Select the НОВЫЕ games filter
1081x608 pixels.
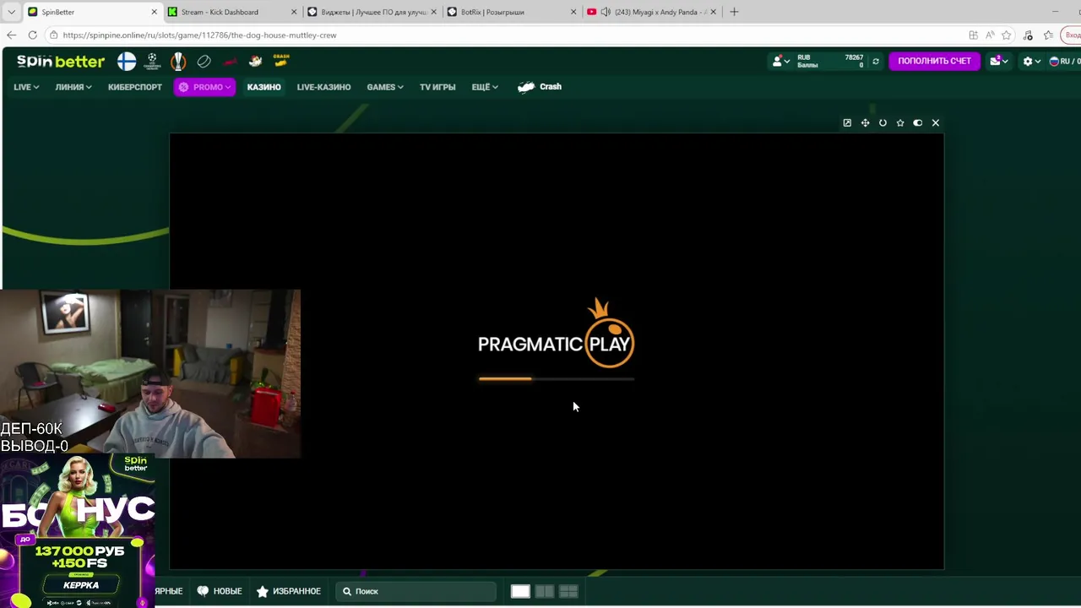coord(220,591)
